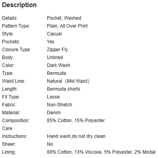This screenshot has height=158, width=158.
Task: Click Natural (Mid Waist) value
Action: point(68,81)
